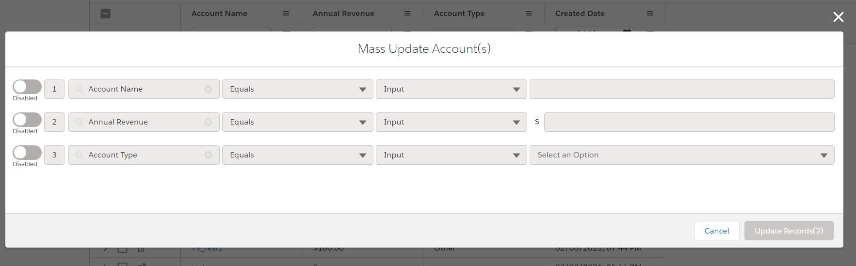Click the Cancel button
856x266 pixels.
[716, 231]
